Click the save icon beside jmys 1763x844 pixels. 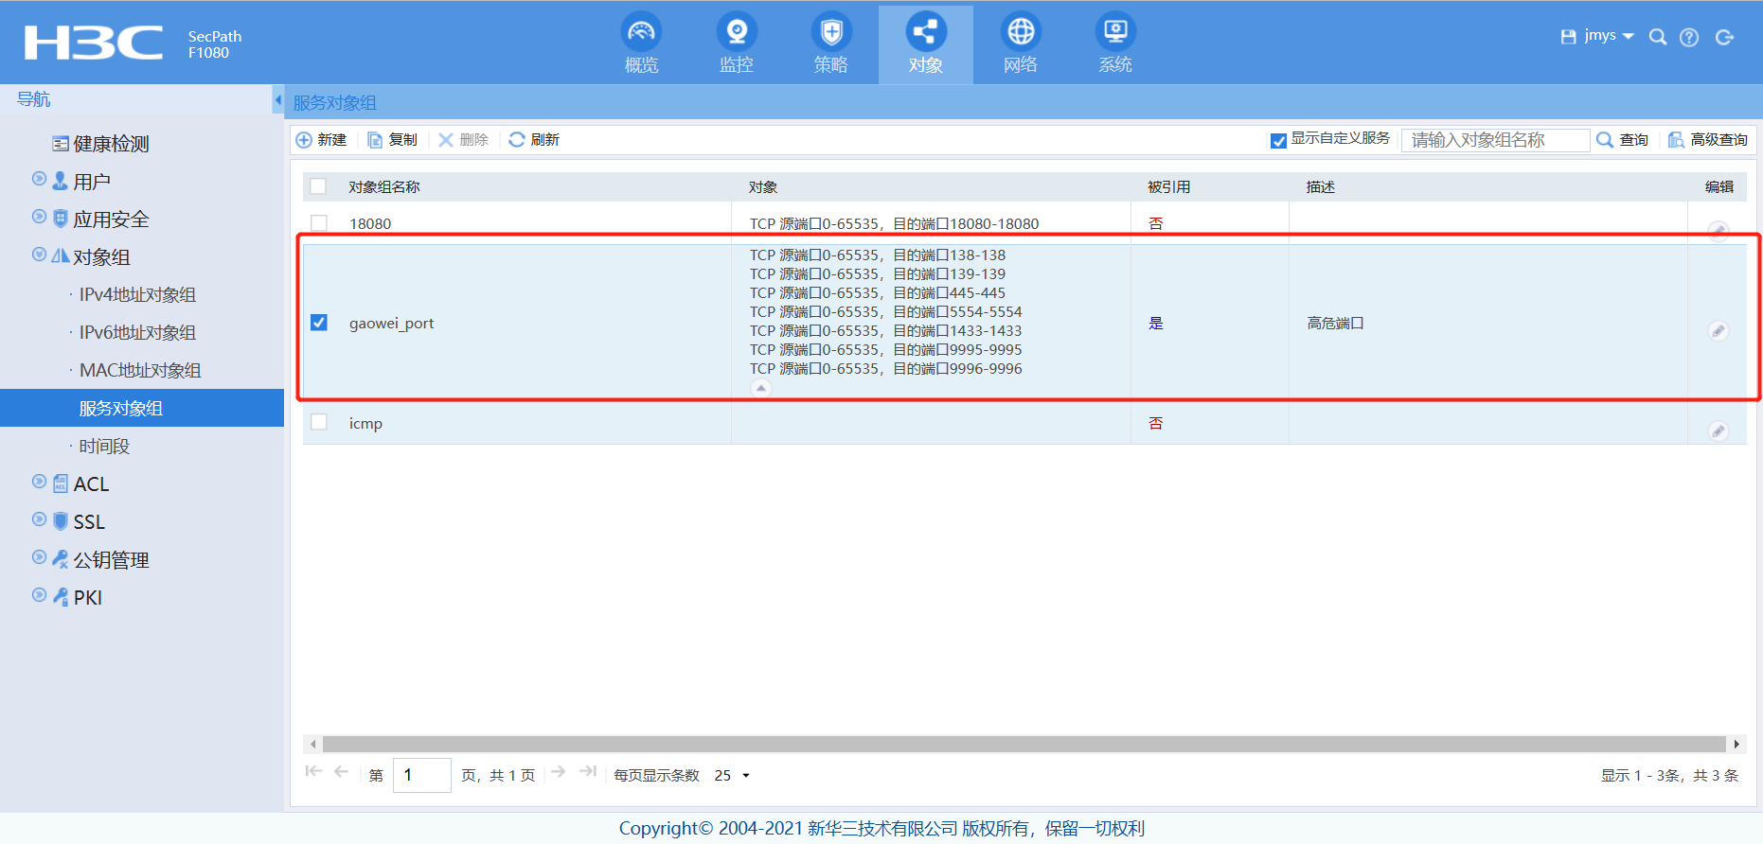pos(1568,37)
